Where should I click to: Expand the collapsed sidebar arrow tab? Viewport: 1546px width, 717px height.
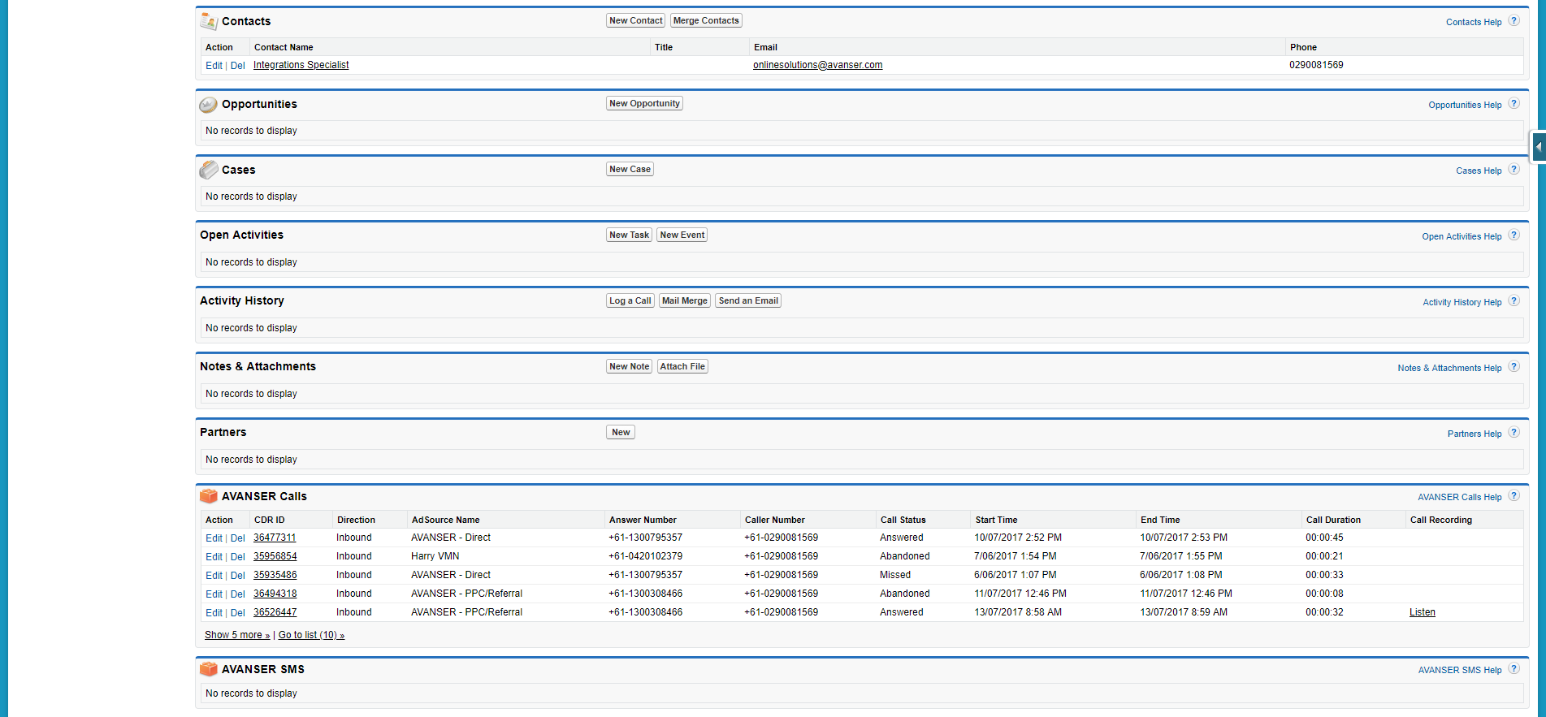pyautogui.click(x=1538, y=147)
